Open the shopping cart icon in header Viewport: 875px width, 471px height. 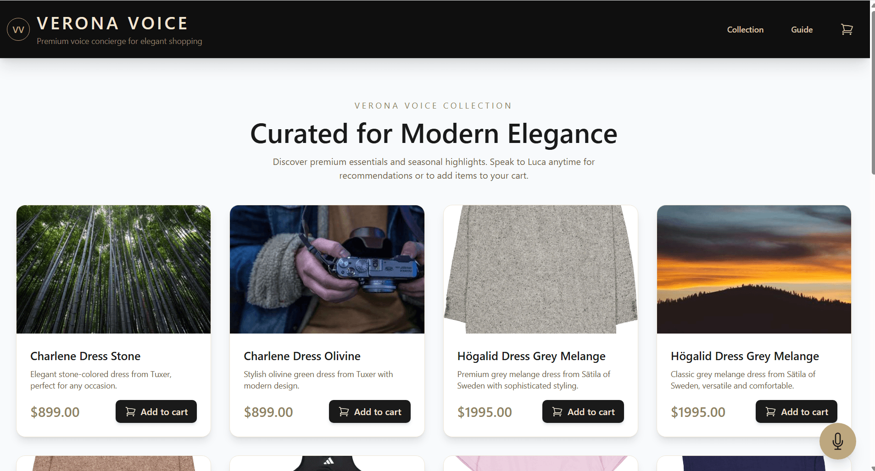pos(847,30)
